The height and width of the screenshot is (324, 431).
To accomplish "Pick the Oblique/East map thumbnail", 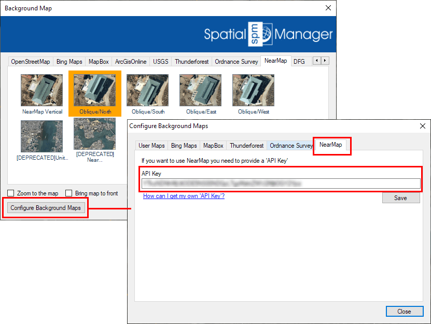I will pos(200,90).
